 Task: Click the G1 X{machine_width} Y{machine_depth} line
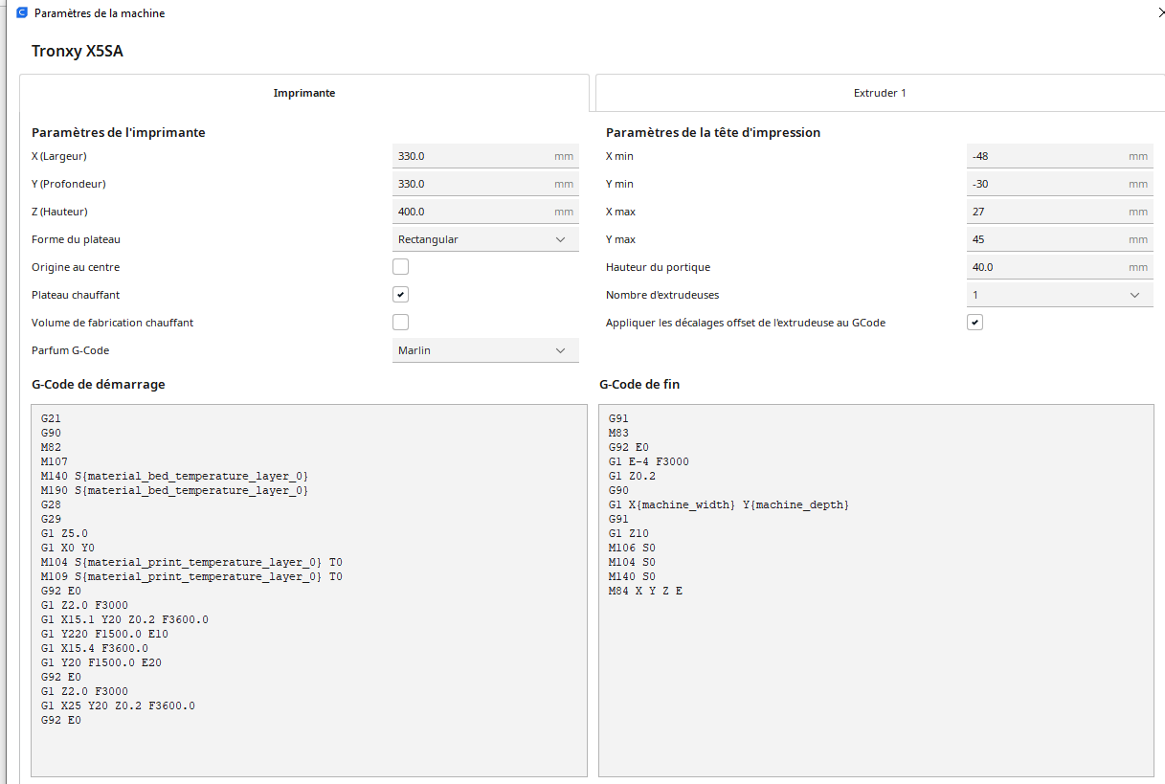coord(729,504)
